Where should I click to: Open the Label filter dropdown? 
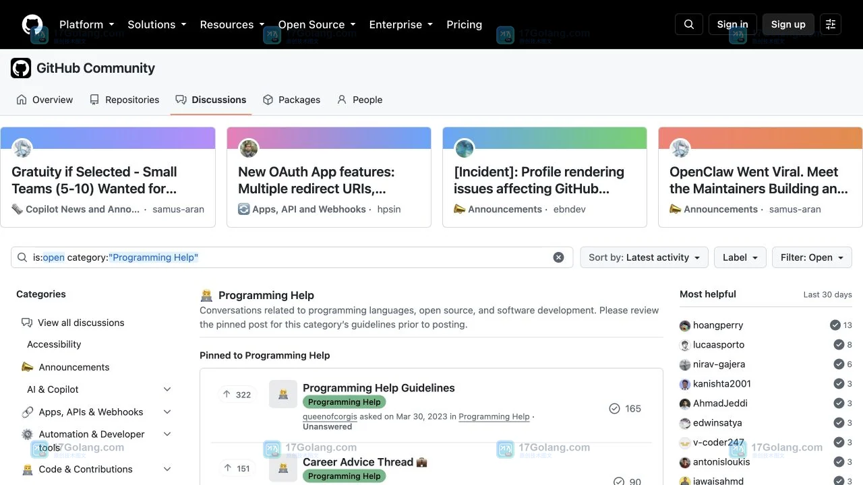740,257
